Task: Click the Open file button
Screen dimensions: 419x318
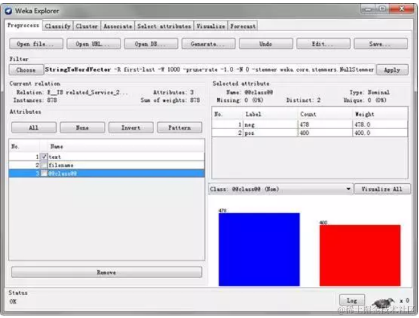Action: tap(36, 44)
